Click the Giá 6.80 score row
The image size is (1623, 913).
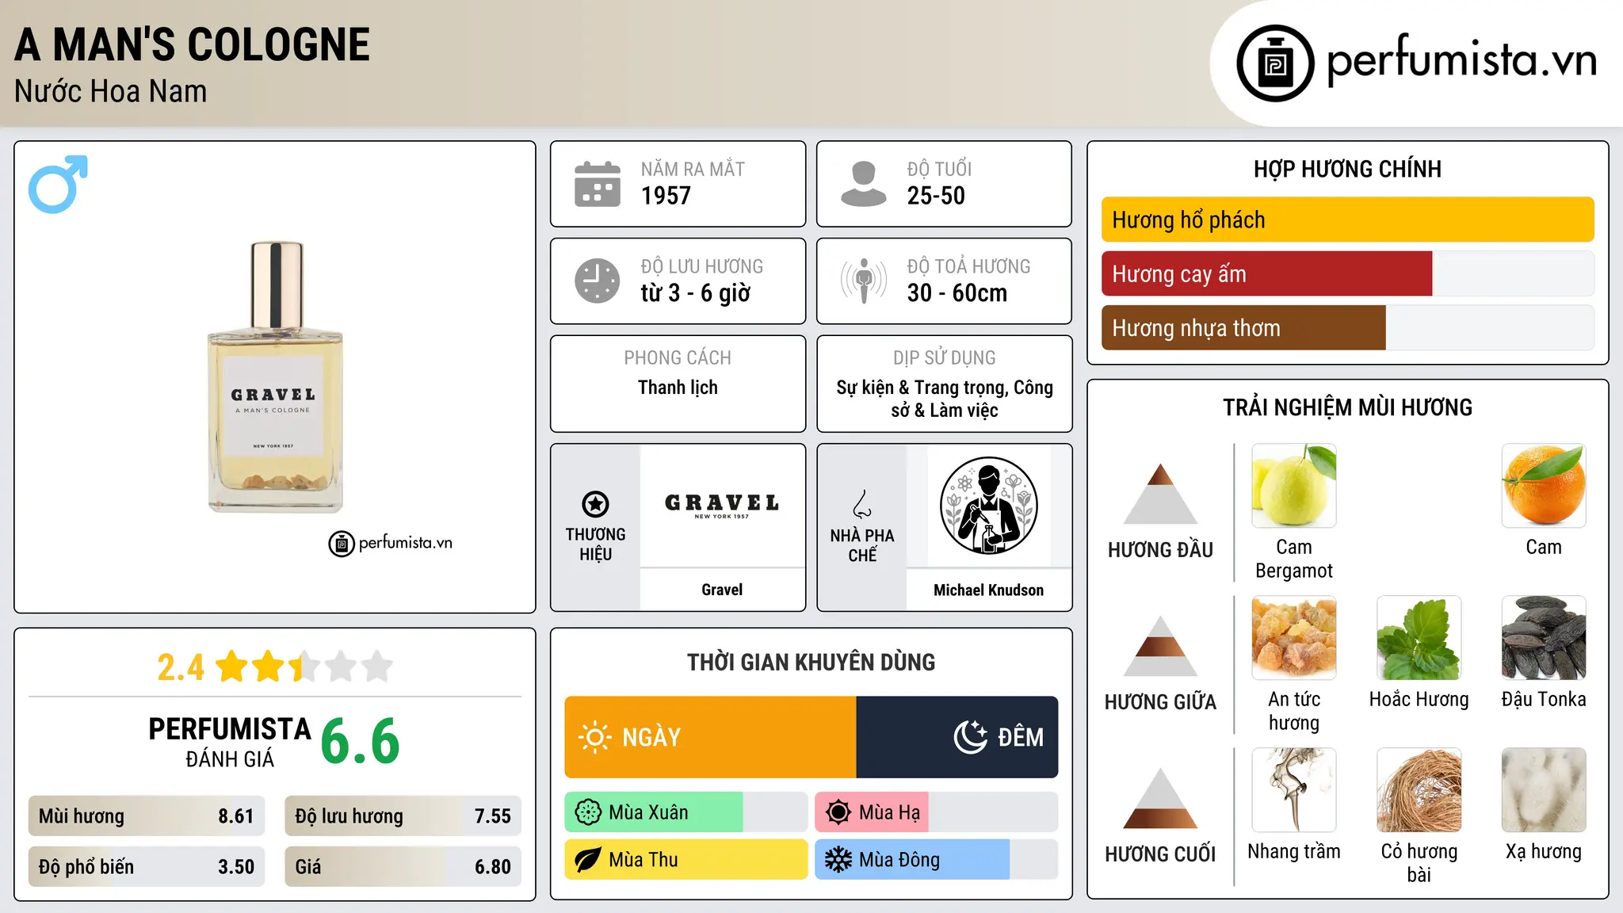point(403,867)
